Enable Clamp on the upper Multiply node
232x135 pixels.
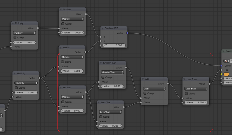point(15,38)
